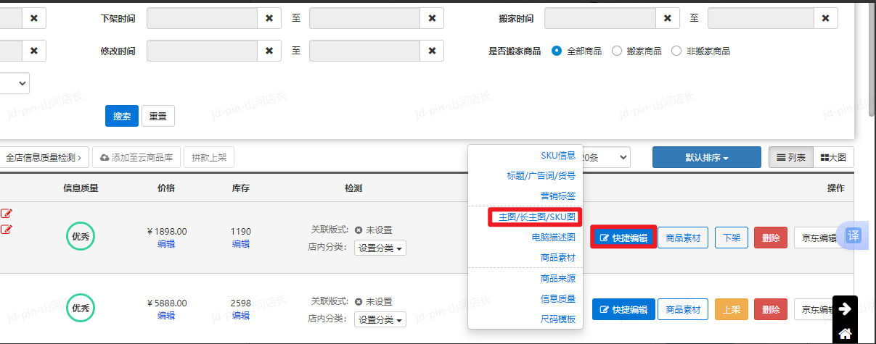
Task: Select the 搬家商品 radio option
Action: coord(617,51)
